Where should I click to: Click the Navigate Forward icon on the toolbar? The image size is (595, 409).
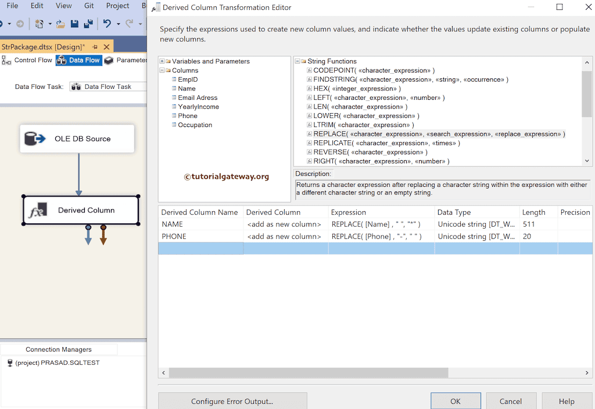(x=20, y=23)
